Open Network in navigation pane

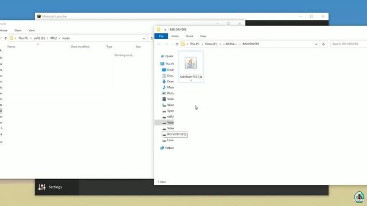coord(167,148)
